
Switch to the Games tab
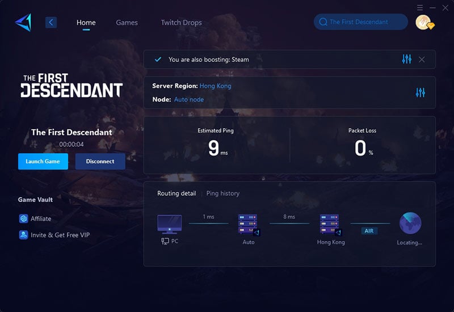tap(127, 23)
